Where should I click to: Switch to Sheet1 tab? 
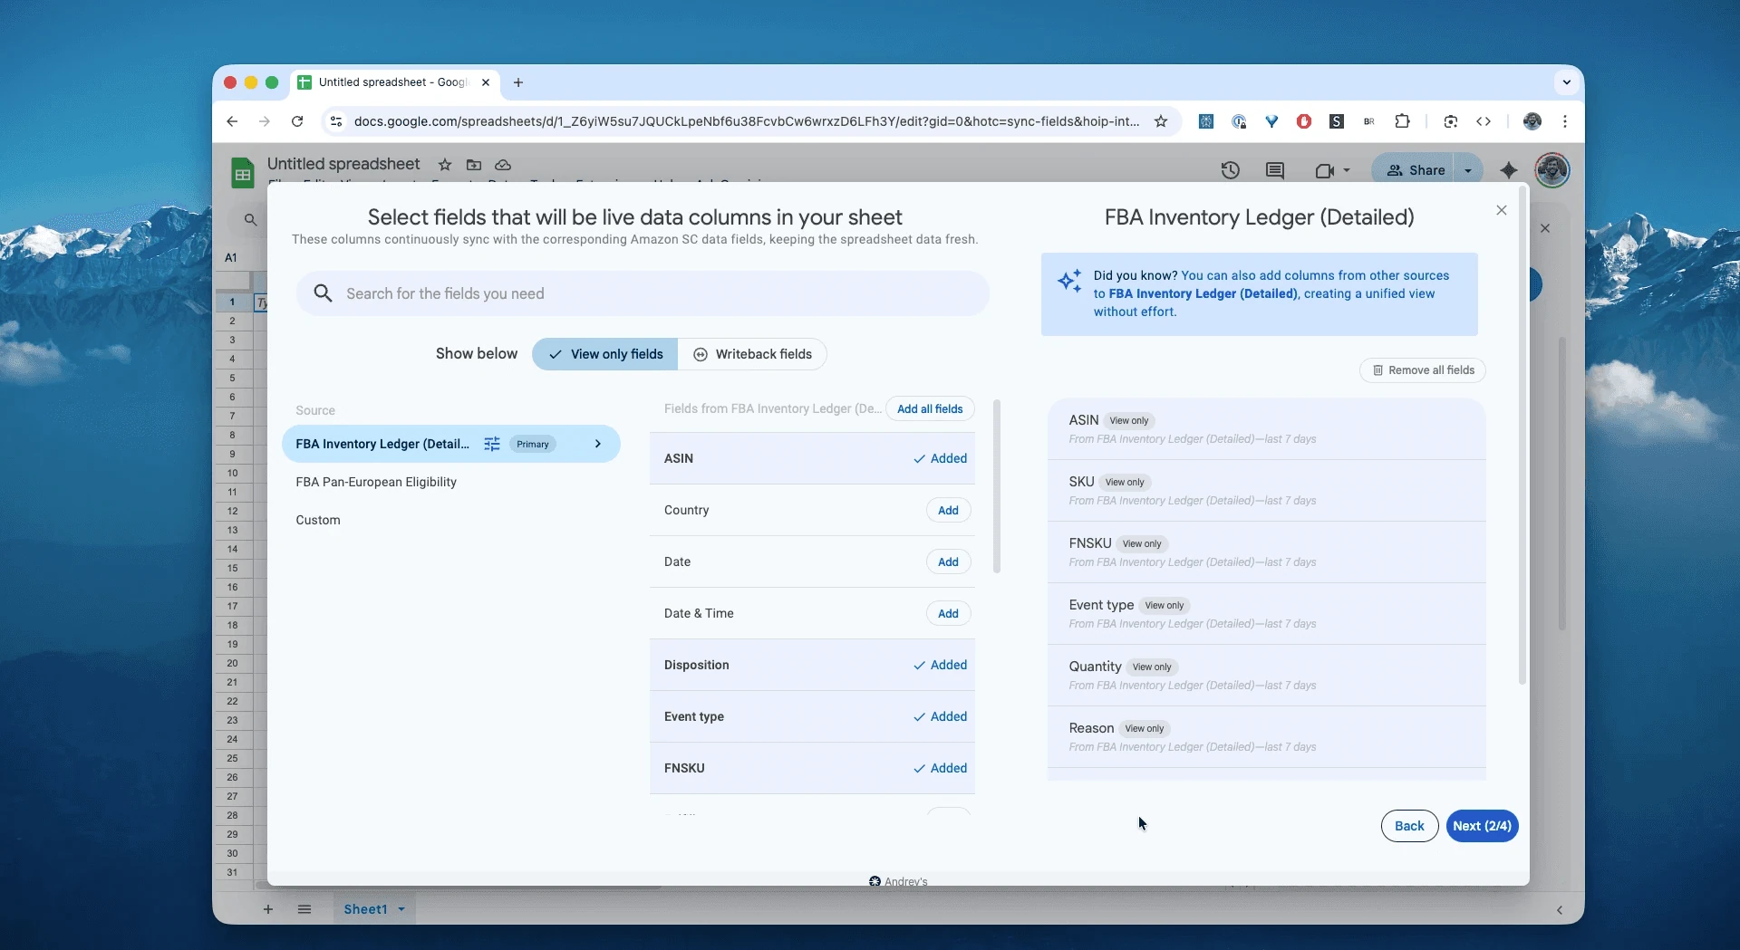(x=365, y=909)
